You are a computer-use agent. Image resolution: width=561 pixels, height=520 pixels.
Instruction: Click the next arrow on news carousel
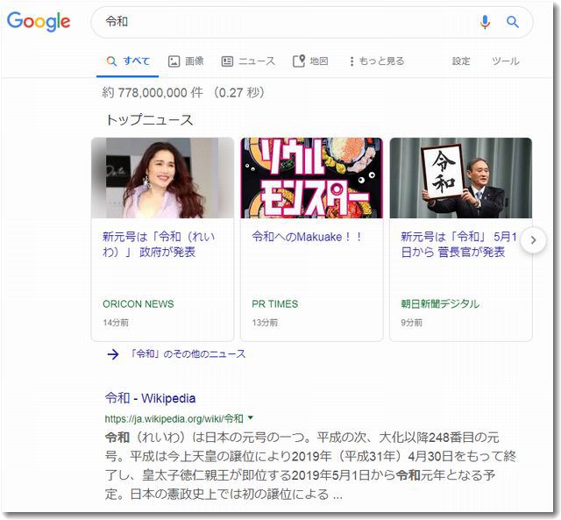pyautogui.click(x=533, y=240)
